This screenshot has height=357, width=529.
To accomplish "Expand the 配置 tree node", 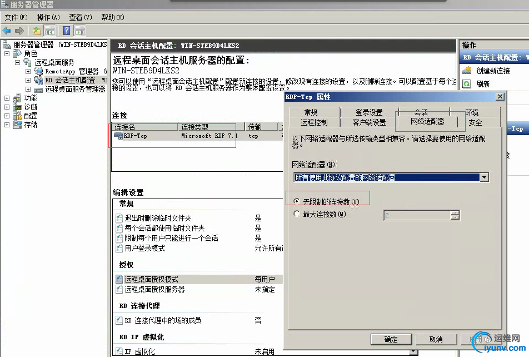I will coord(7,116).
